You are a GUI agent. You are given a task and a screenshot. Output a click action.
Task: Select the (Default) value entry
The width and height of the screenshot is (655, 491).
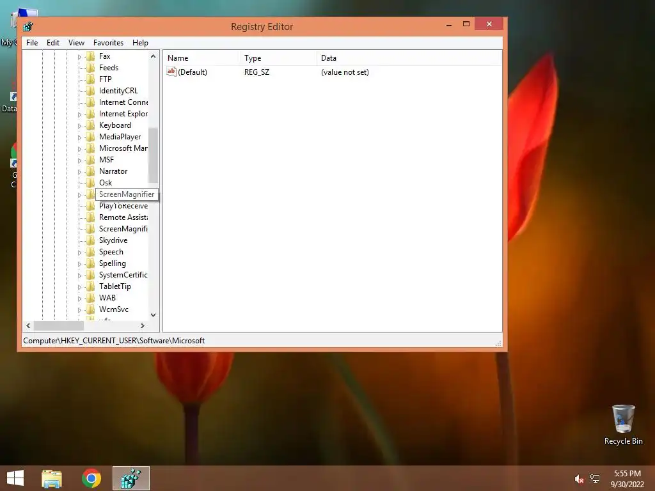[x=192, y=72]
